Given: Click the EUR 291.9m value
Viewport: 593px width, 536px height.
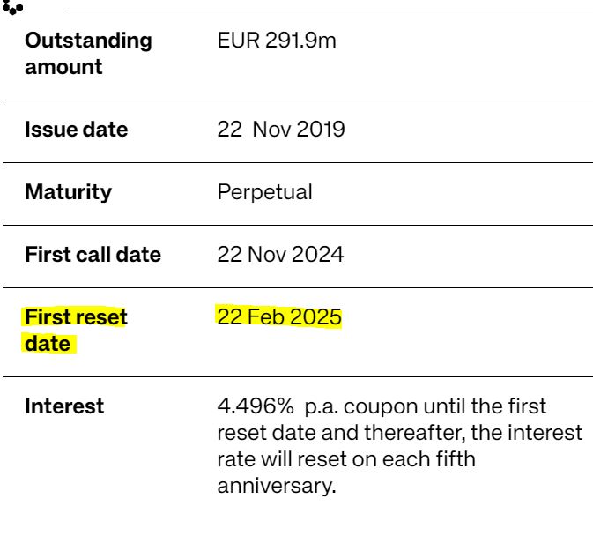Looking at the screenshot, I should [x=277, y=41].
